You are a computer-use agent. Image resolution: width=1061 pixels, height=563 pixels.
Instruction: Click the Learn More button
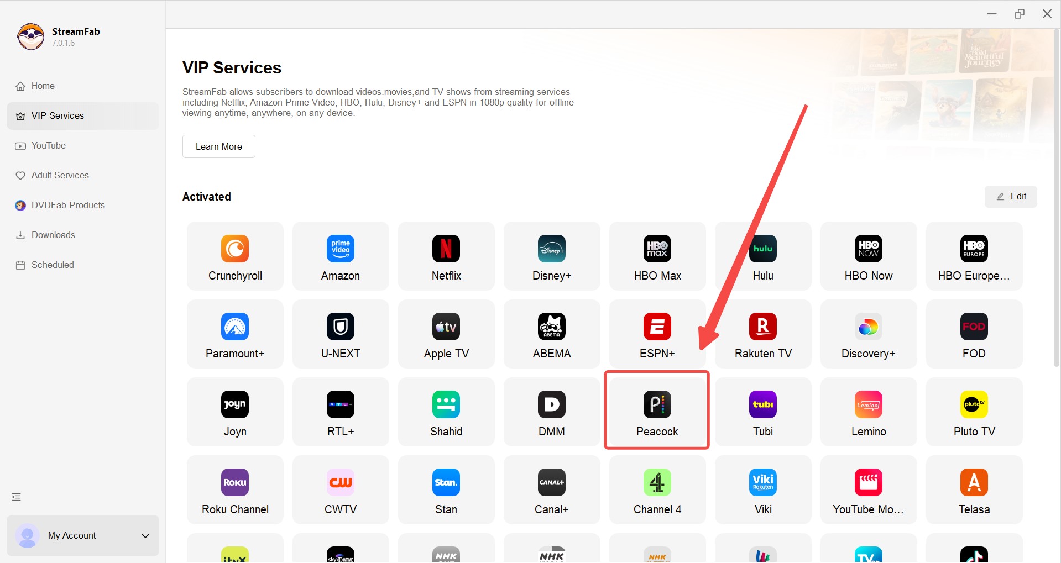tap(219, 146)
